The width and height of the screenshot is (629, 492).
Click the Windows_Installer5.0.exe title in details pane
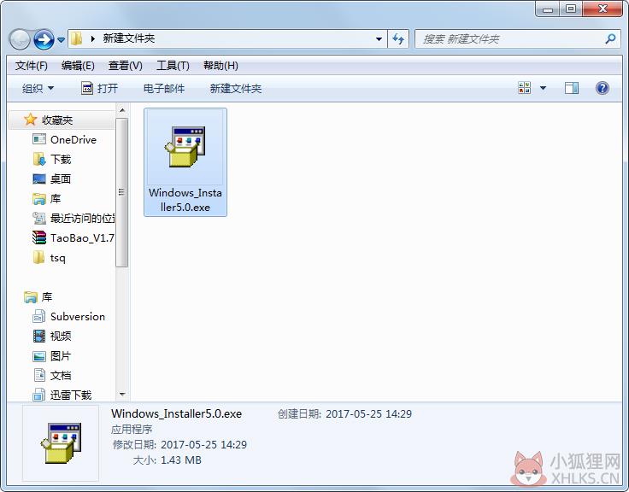pos(177,413)
